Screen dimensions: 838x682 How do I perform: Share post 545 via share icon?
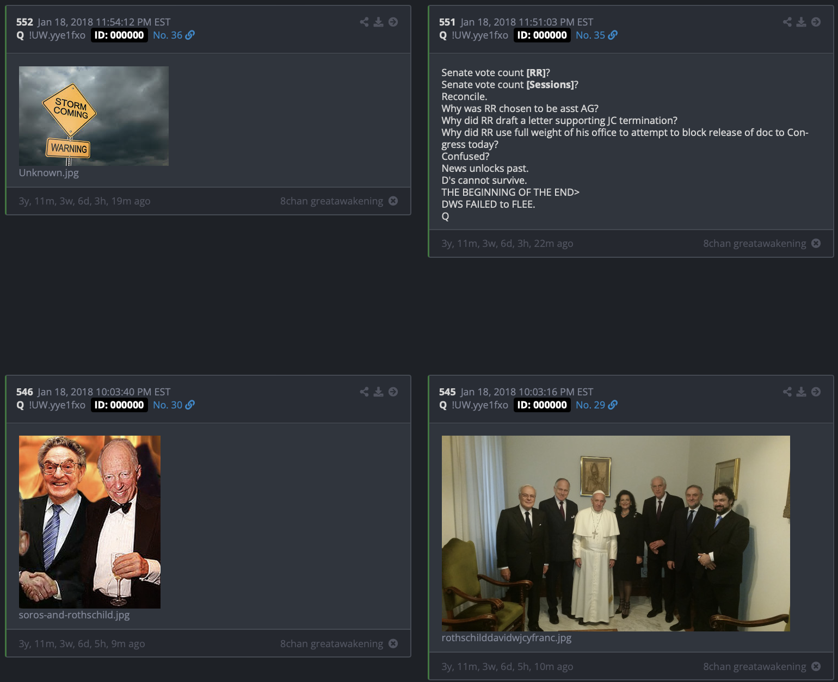tap(787, 392)
